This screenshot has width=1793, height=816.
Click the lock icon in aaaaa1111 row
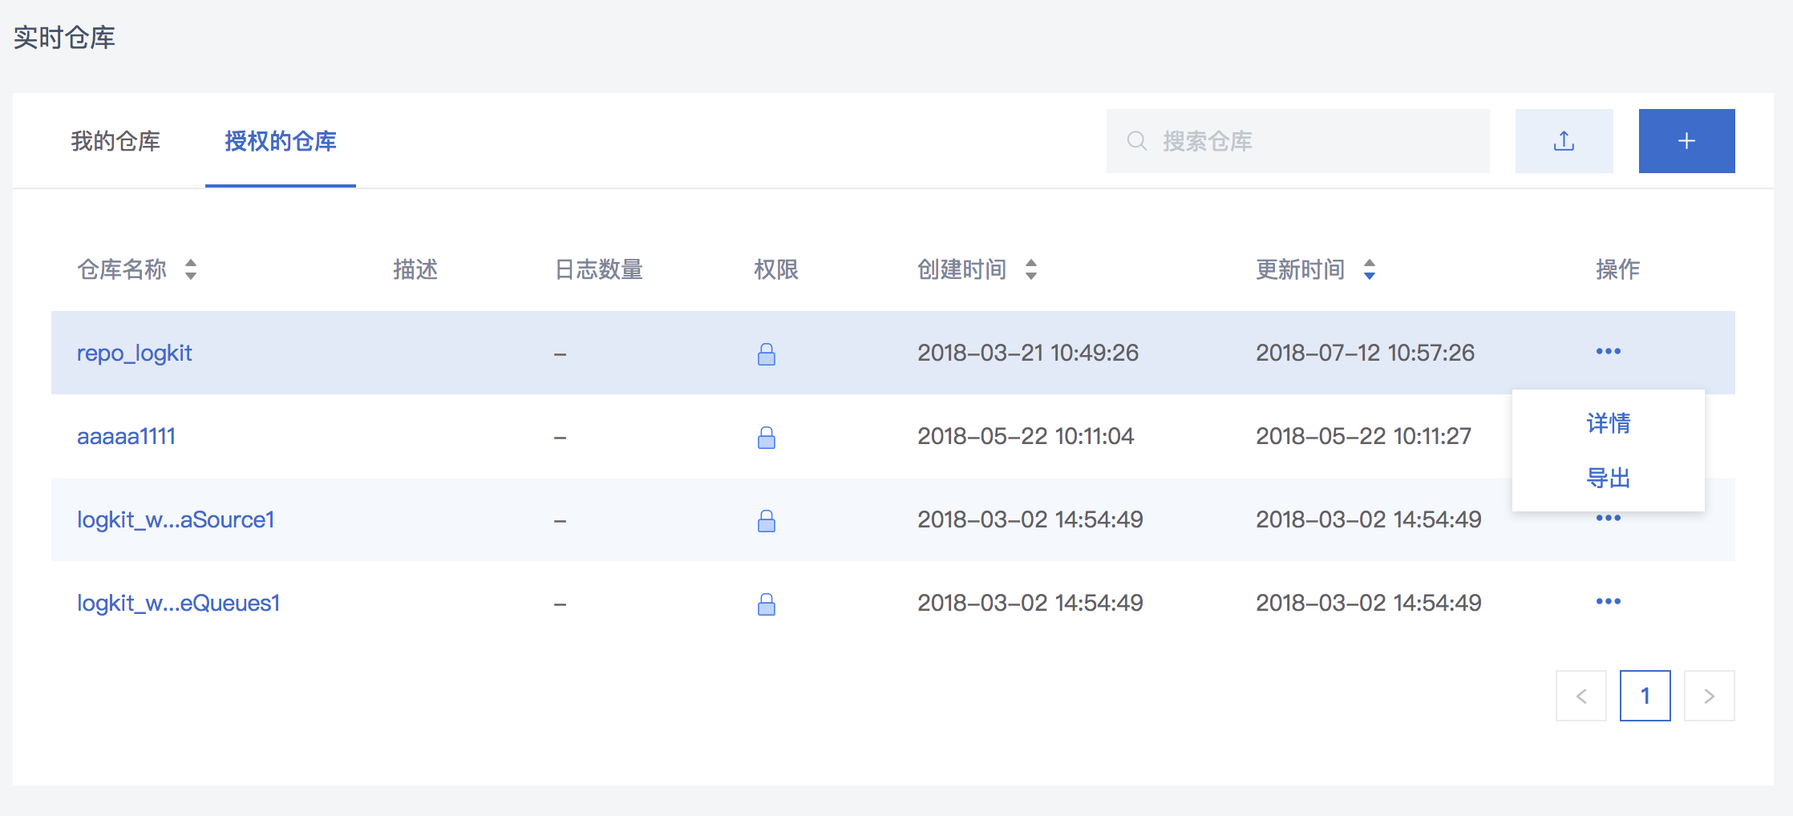767,437
